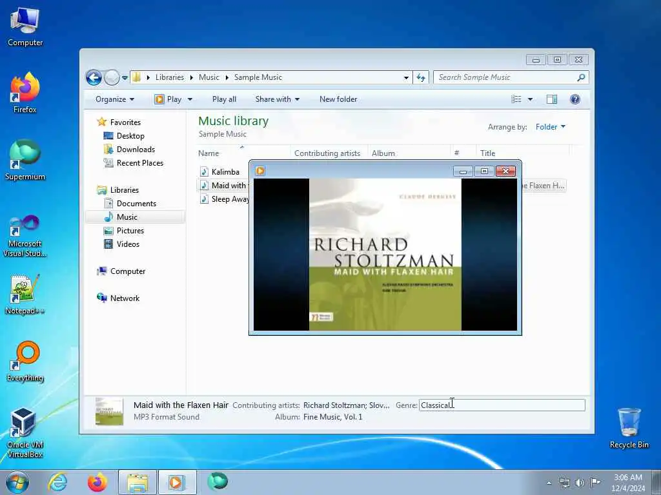661x495 pixels.
Task: Open the Computer desktop icon
Action: (x=25, y=27)
